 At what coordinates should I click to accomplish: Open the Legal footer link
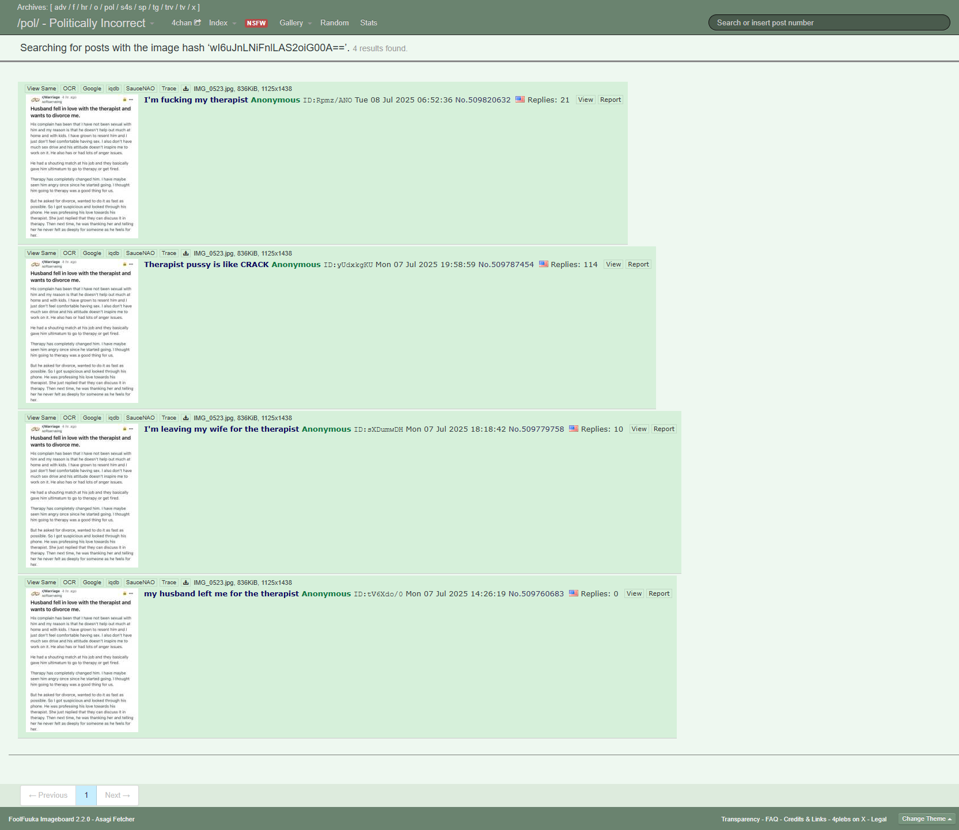click(879, 819)
